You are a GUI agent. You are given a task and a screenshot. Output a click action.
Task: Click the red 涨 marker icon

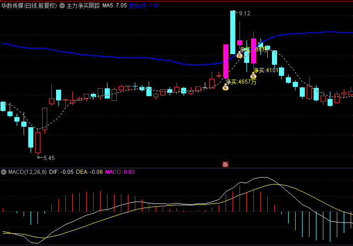pos(225,165)
